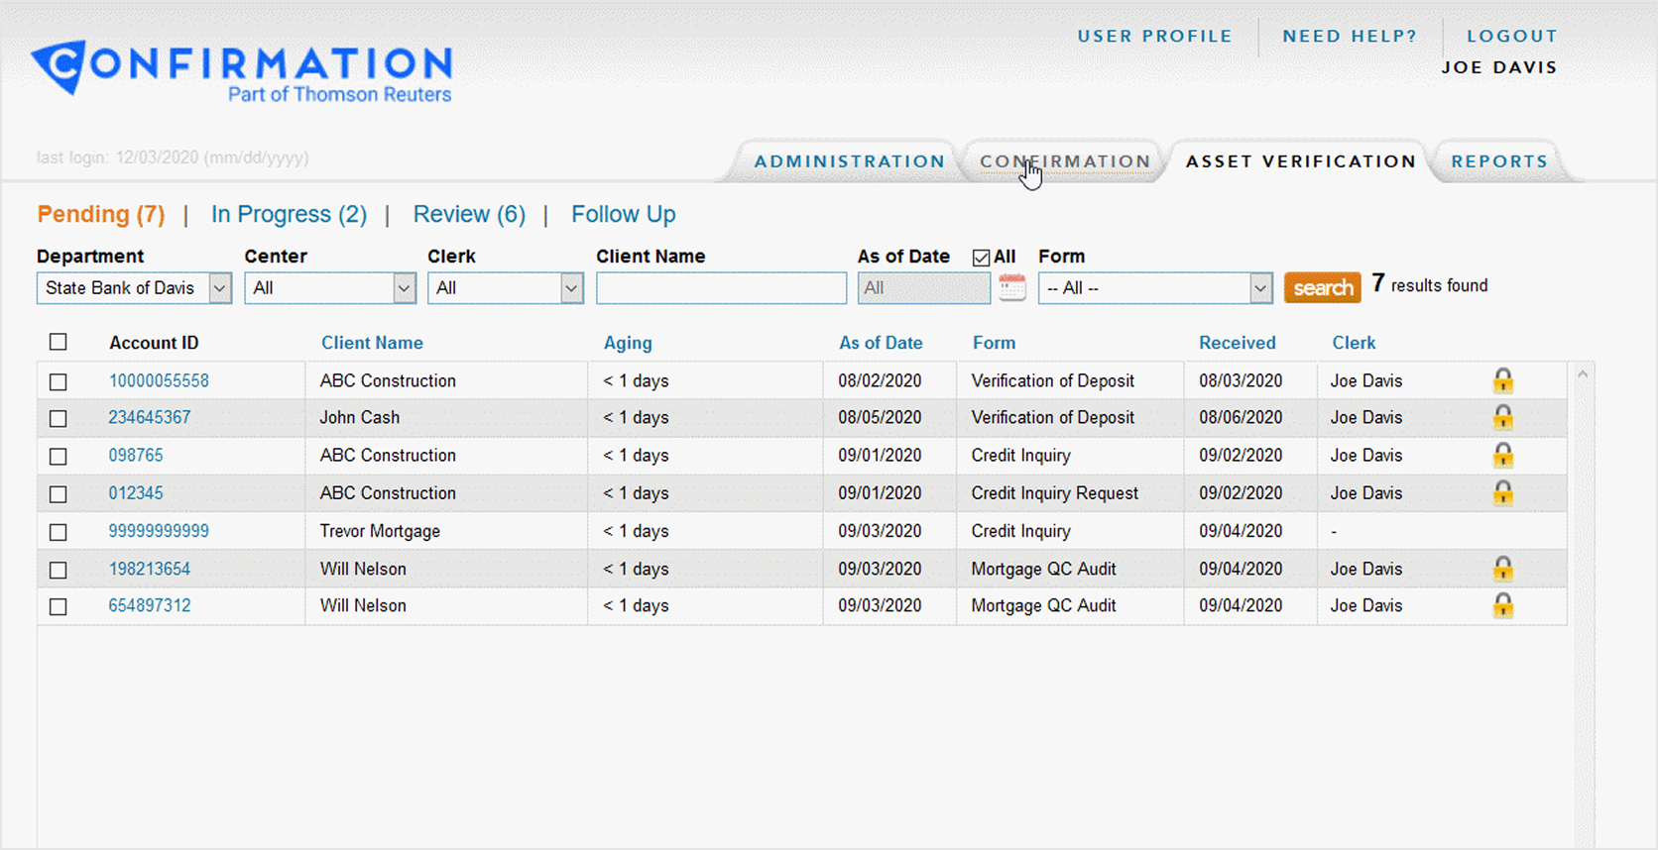Switch to the Reports tab
Image resolution: width=1658 pixels, height=850 pixels.
[1499, 161]
